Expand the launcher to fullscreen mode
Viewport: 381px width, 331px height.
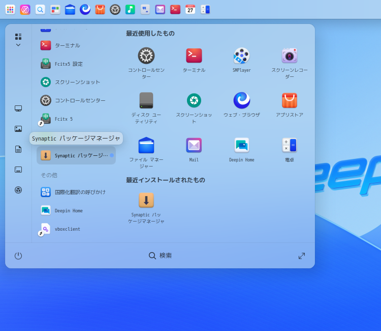(x=302, y=256)
